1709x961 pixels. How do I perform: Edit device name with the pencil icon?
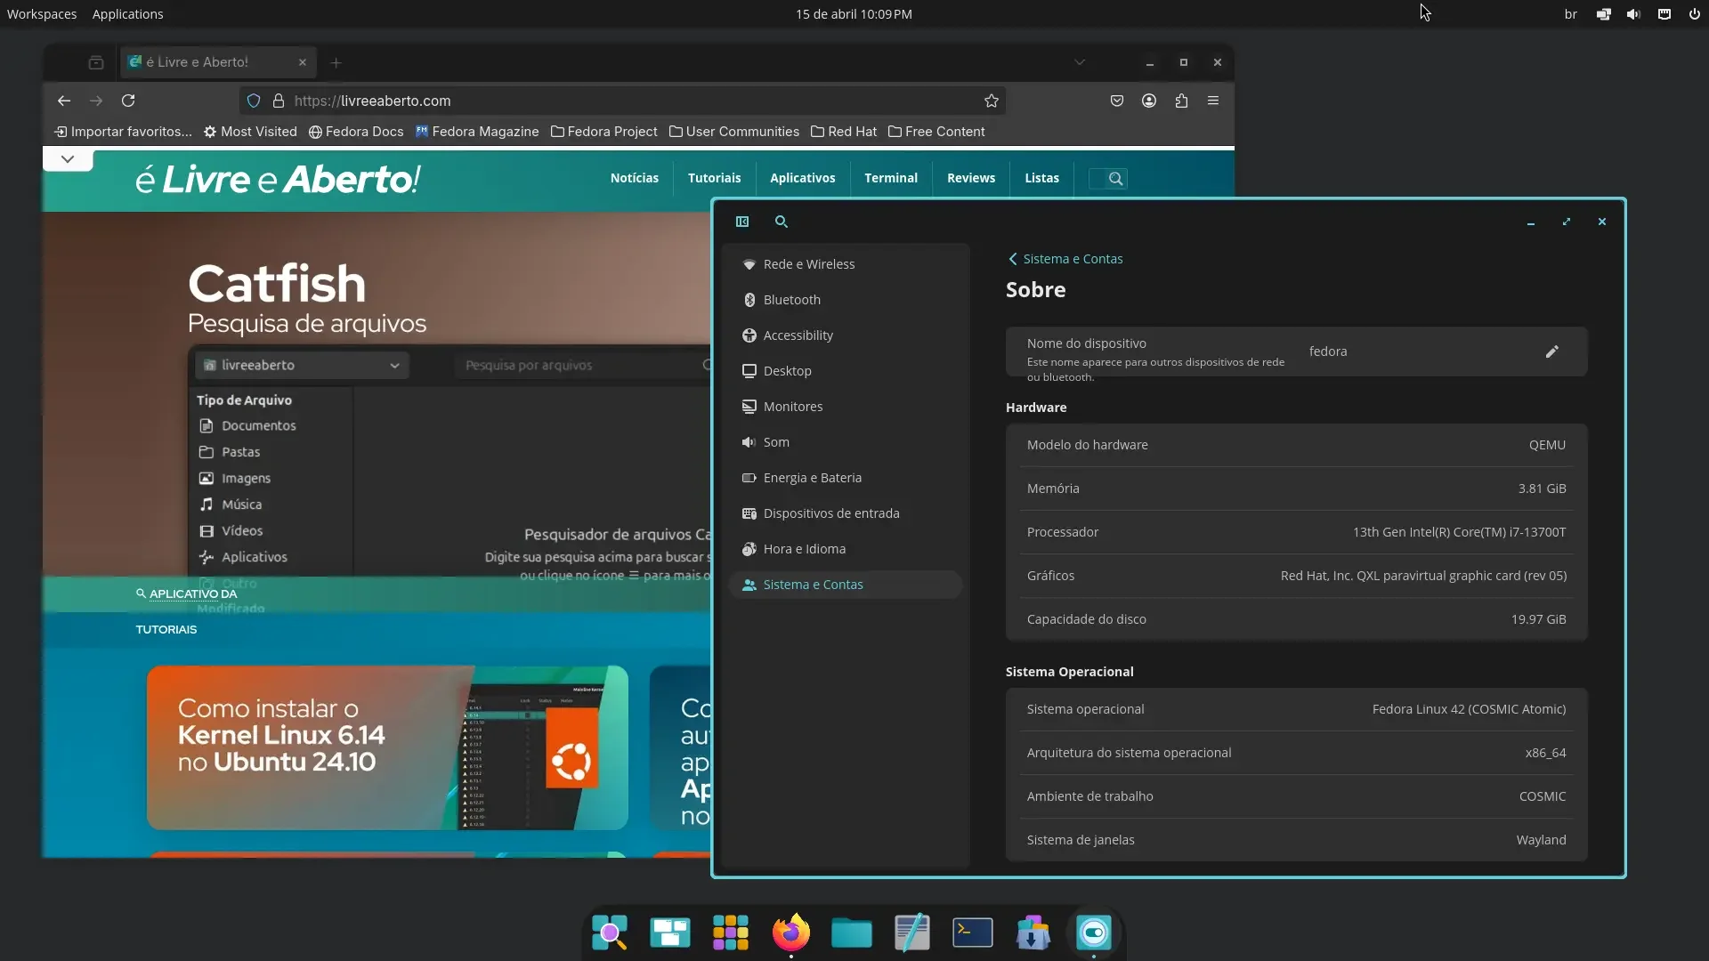pos(1551,351)
